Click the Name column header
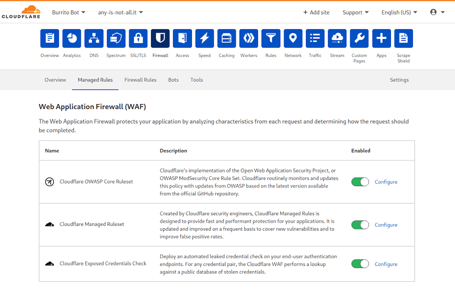The height and width of the screenshot is (292, 455). (52, 151)
